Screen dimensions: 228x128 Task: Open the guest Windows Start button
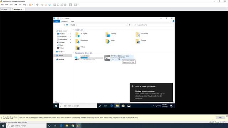56,106
